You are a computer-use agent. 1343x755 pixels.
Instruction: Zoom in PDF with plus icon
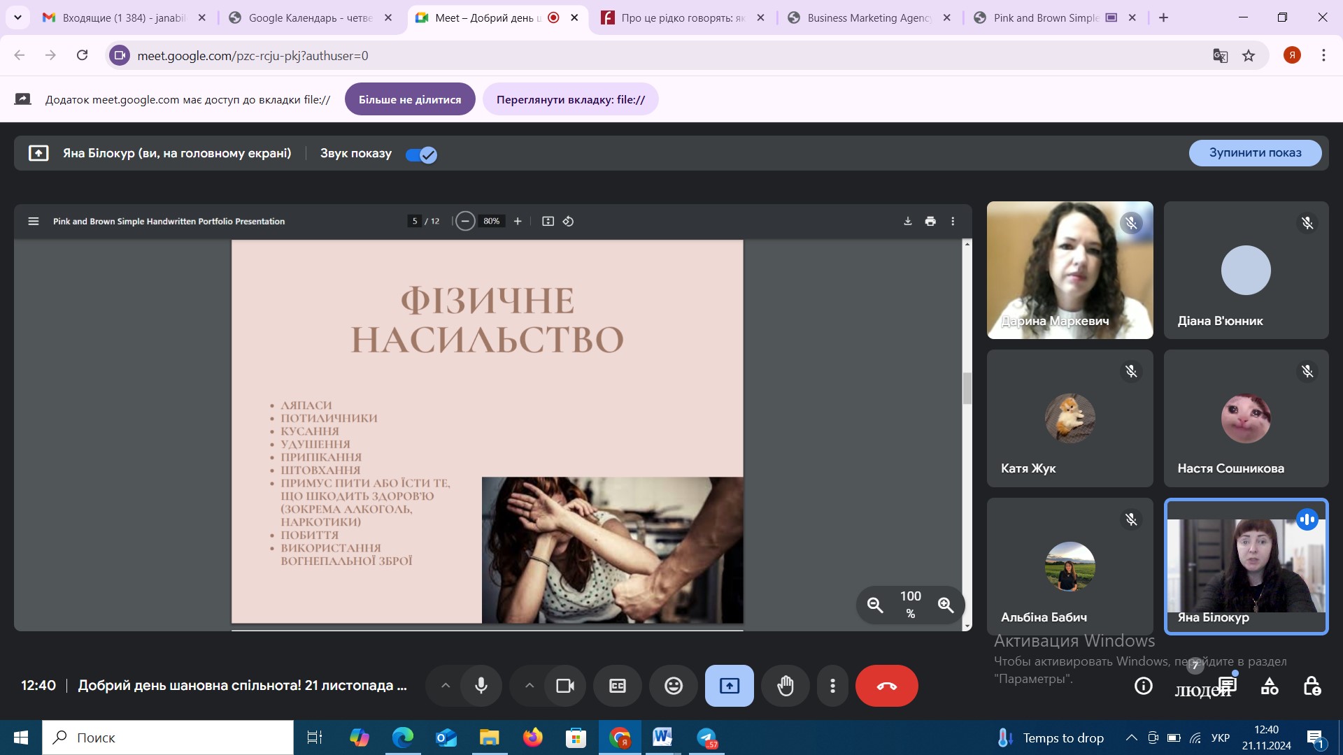coord(518,221)
